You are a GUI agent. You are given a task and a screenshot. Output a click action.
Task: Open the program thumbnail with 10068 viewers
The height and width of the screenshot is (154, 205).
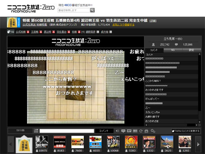[113, 142]
